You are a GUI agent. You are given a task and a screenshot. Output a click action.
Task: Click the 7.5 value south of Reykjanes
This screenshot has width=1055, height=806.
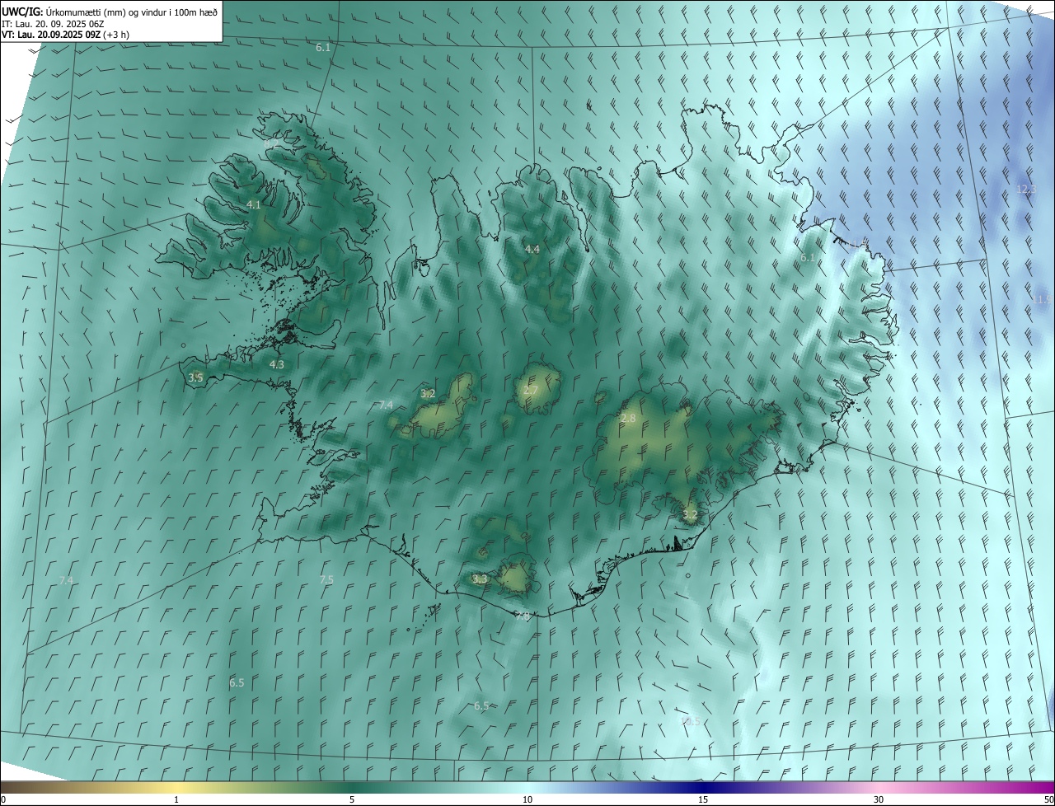(326, 580)
